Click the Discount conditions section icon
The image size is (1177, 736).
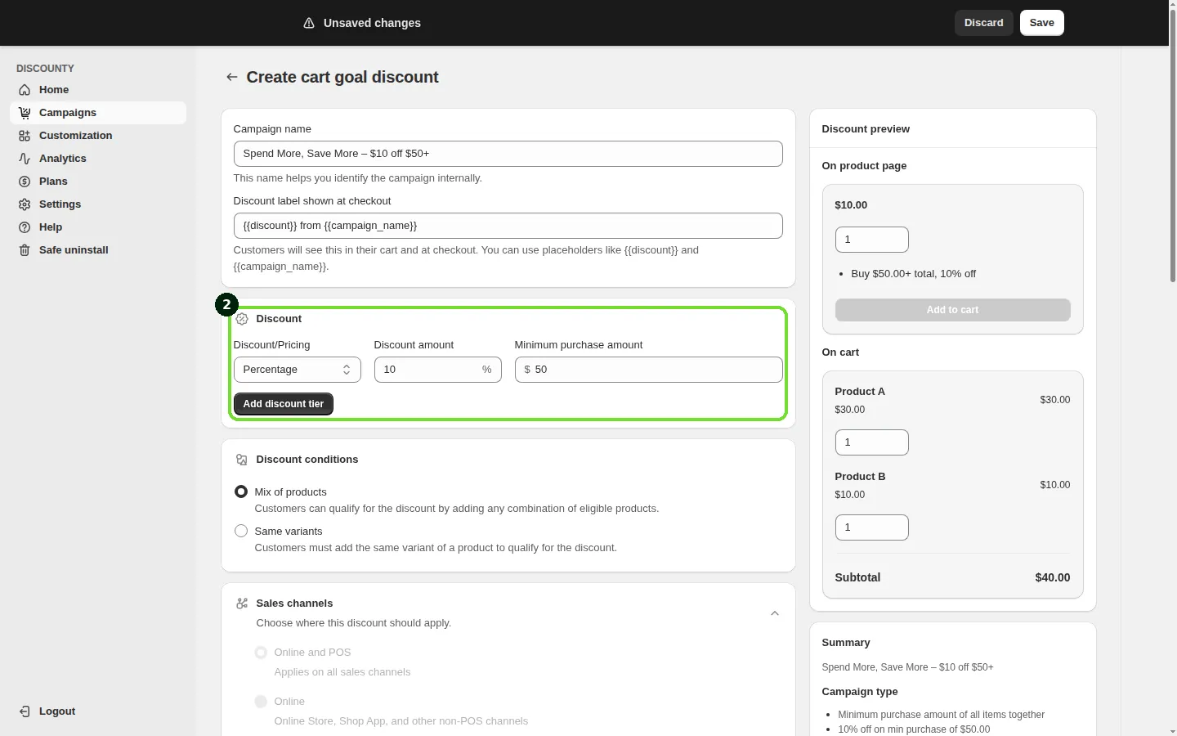(x=242, y=460)
